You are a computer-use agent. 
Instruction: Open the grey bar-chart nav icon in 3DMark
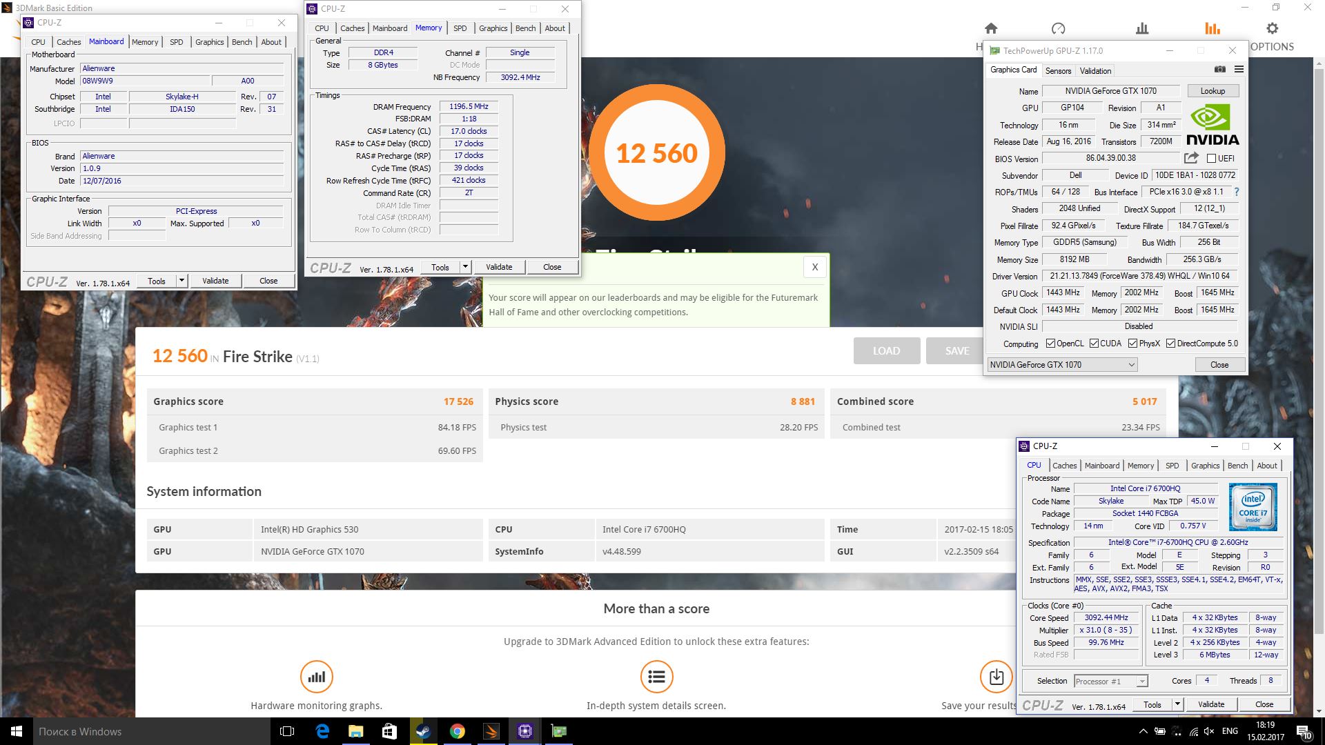pos(1142,28)
